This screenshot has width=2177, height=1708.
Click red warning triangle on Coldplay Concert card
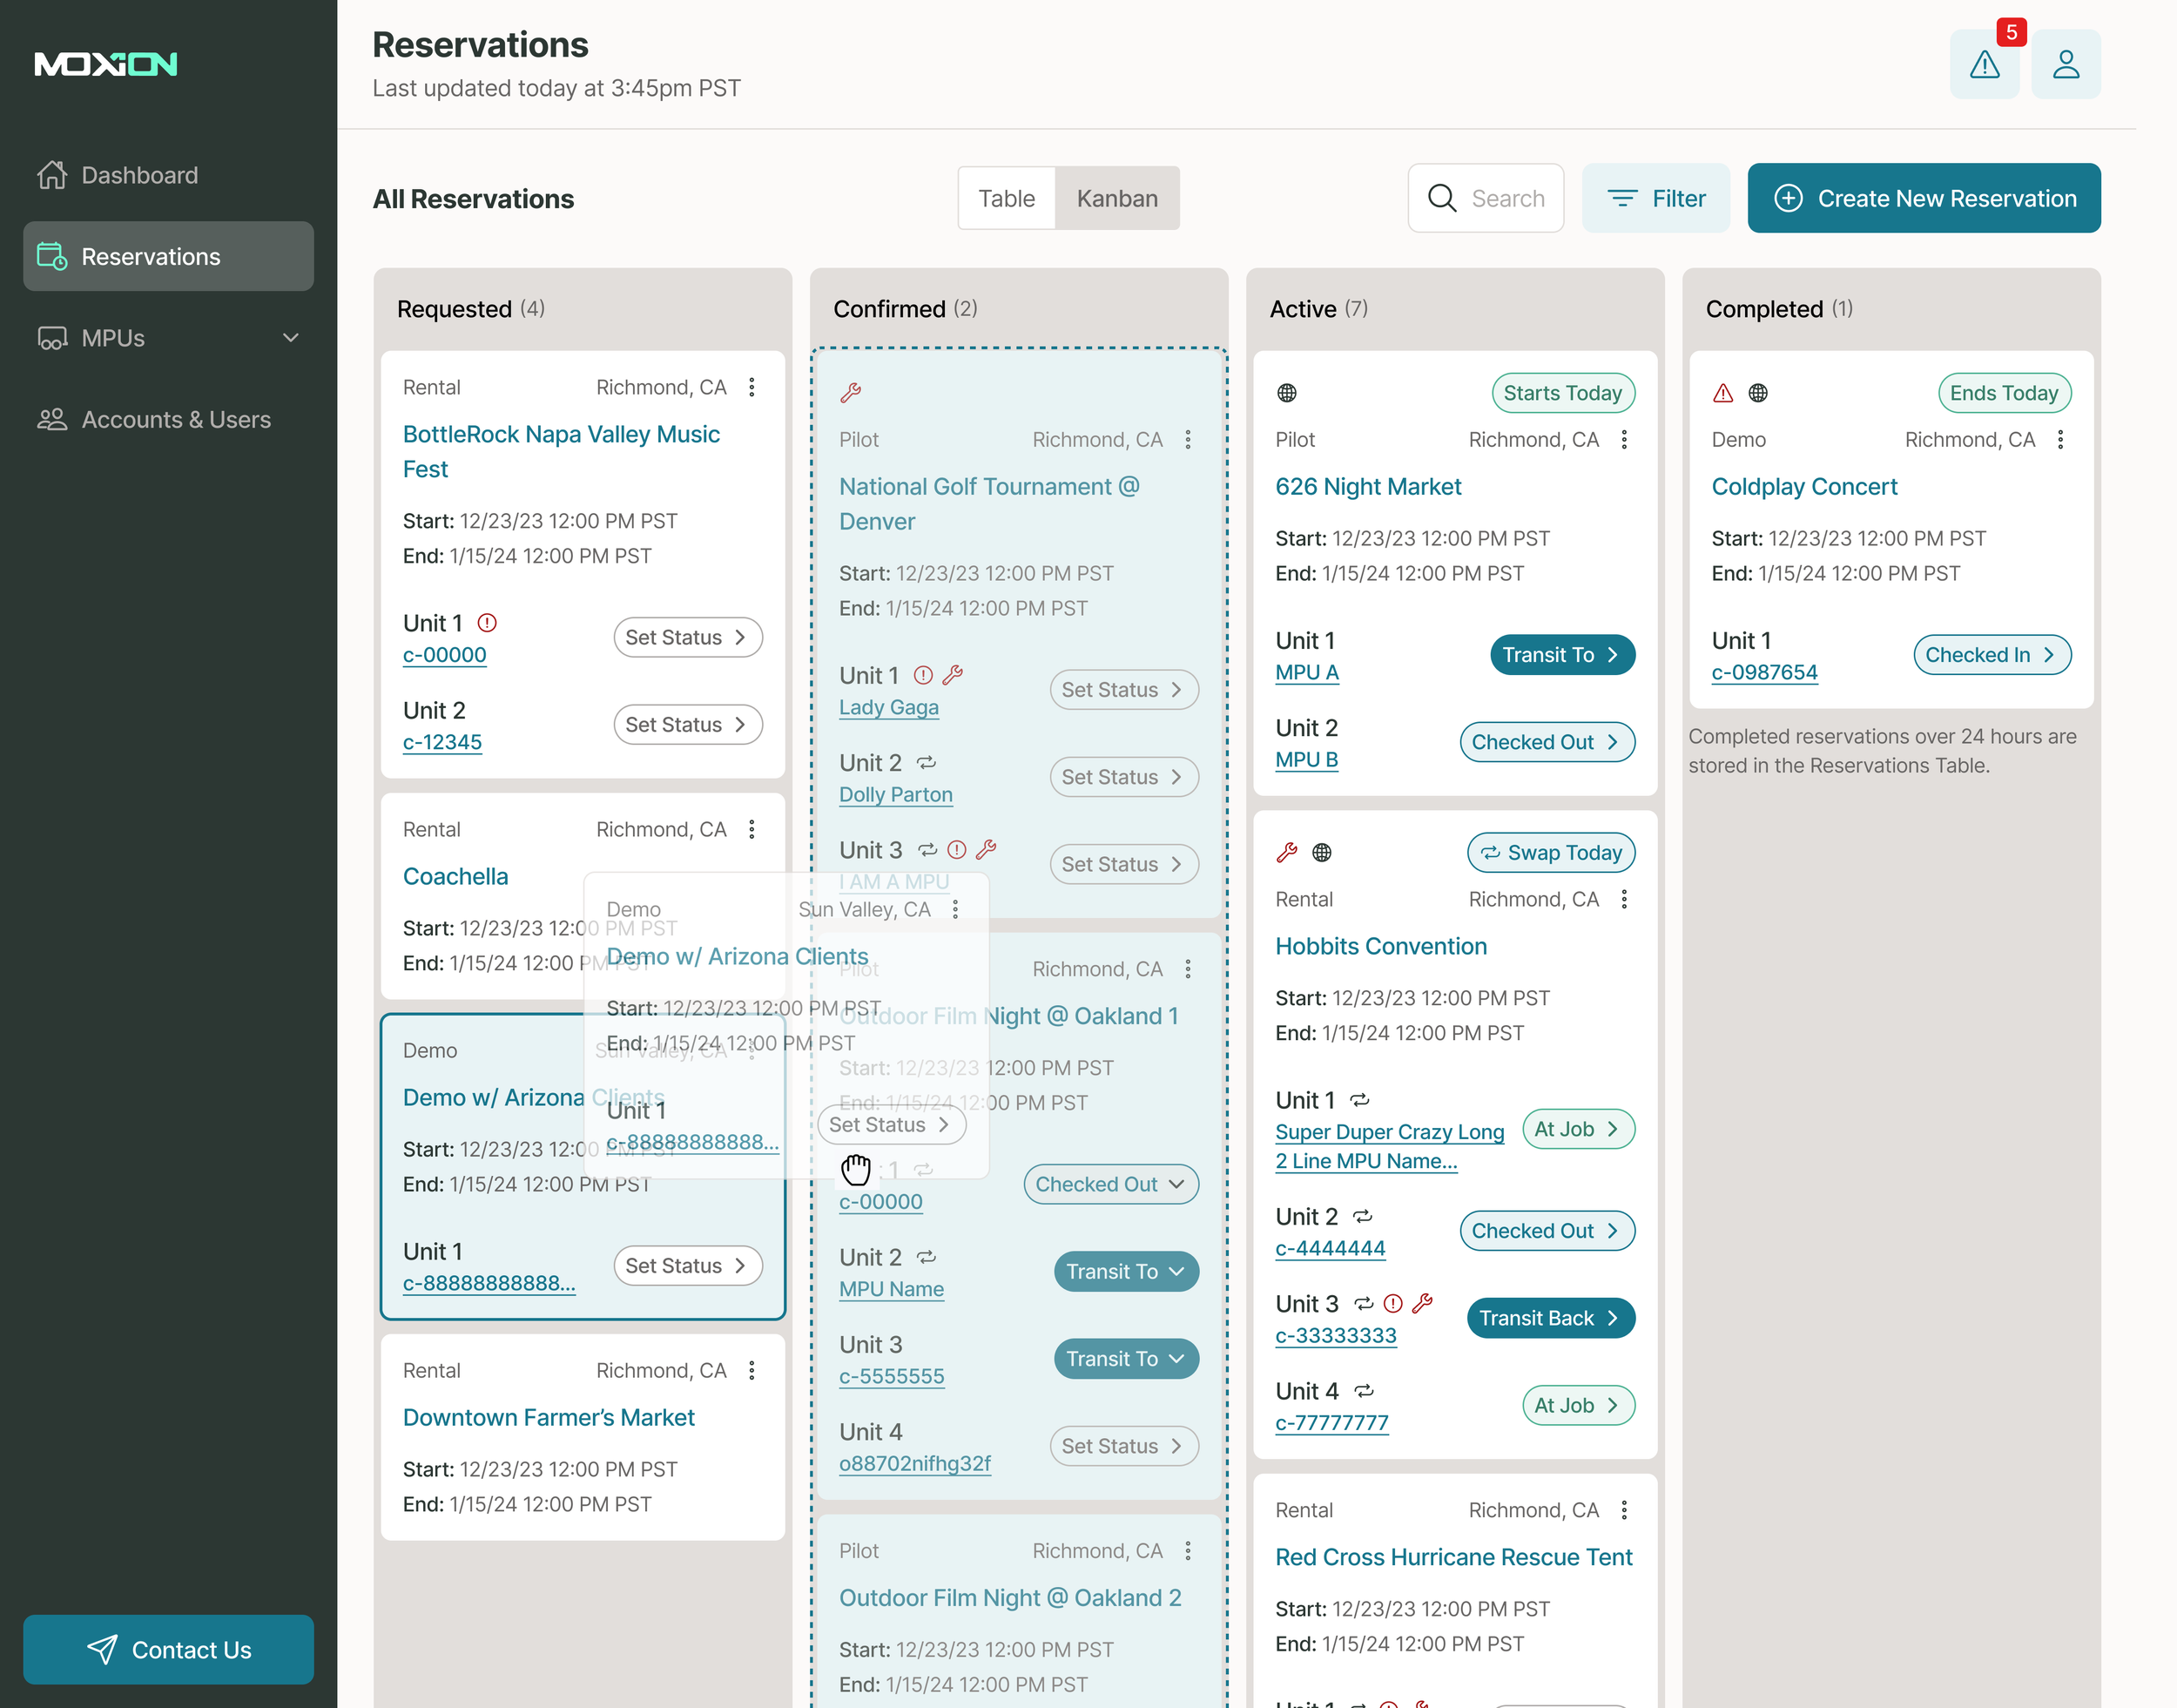[x=1723, y=393]
